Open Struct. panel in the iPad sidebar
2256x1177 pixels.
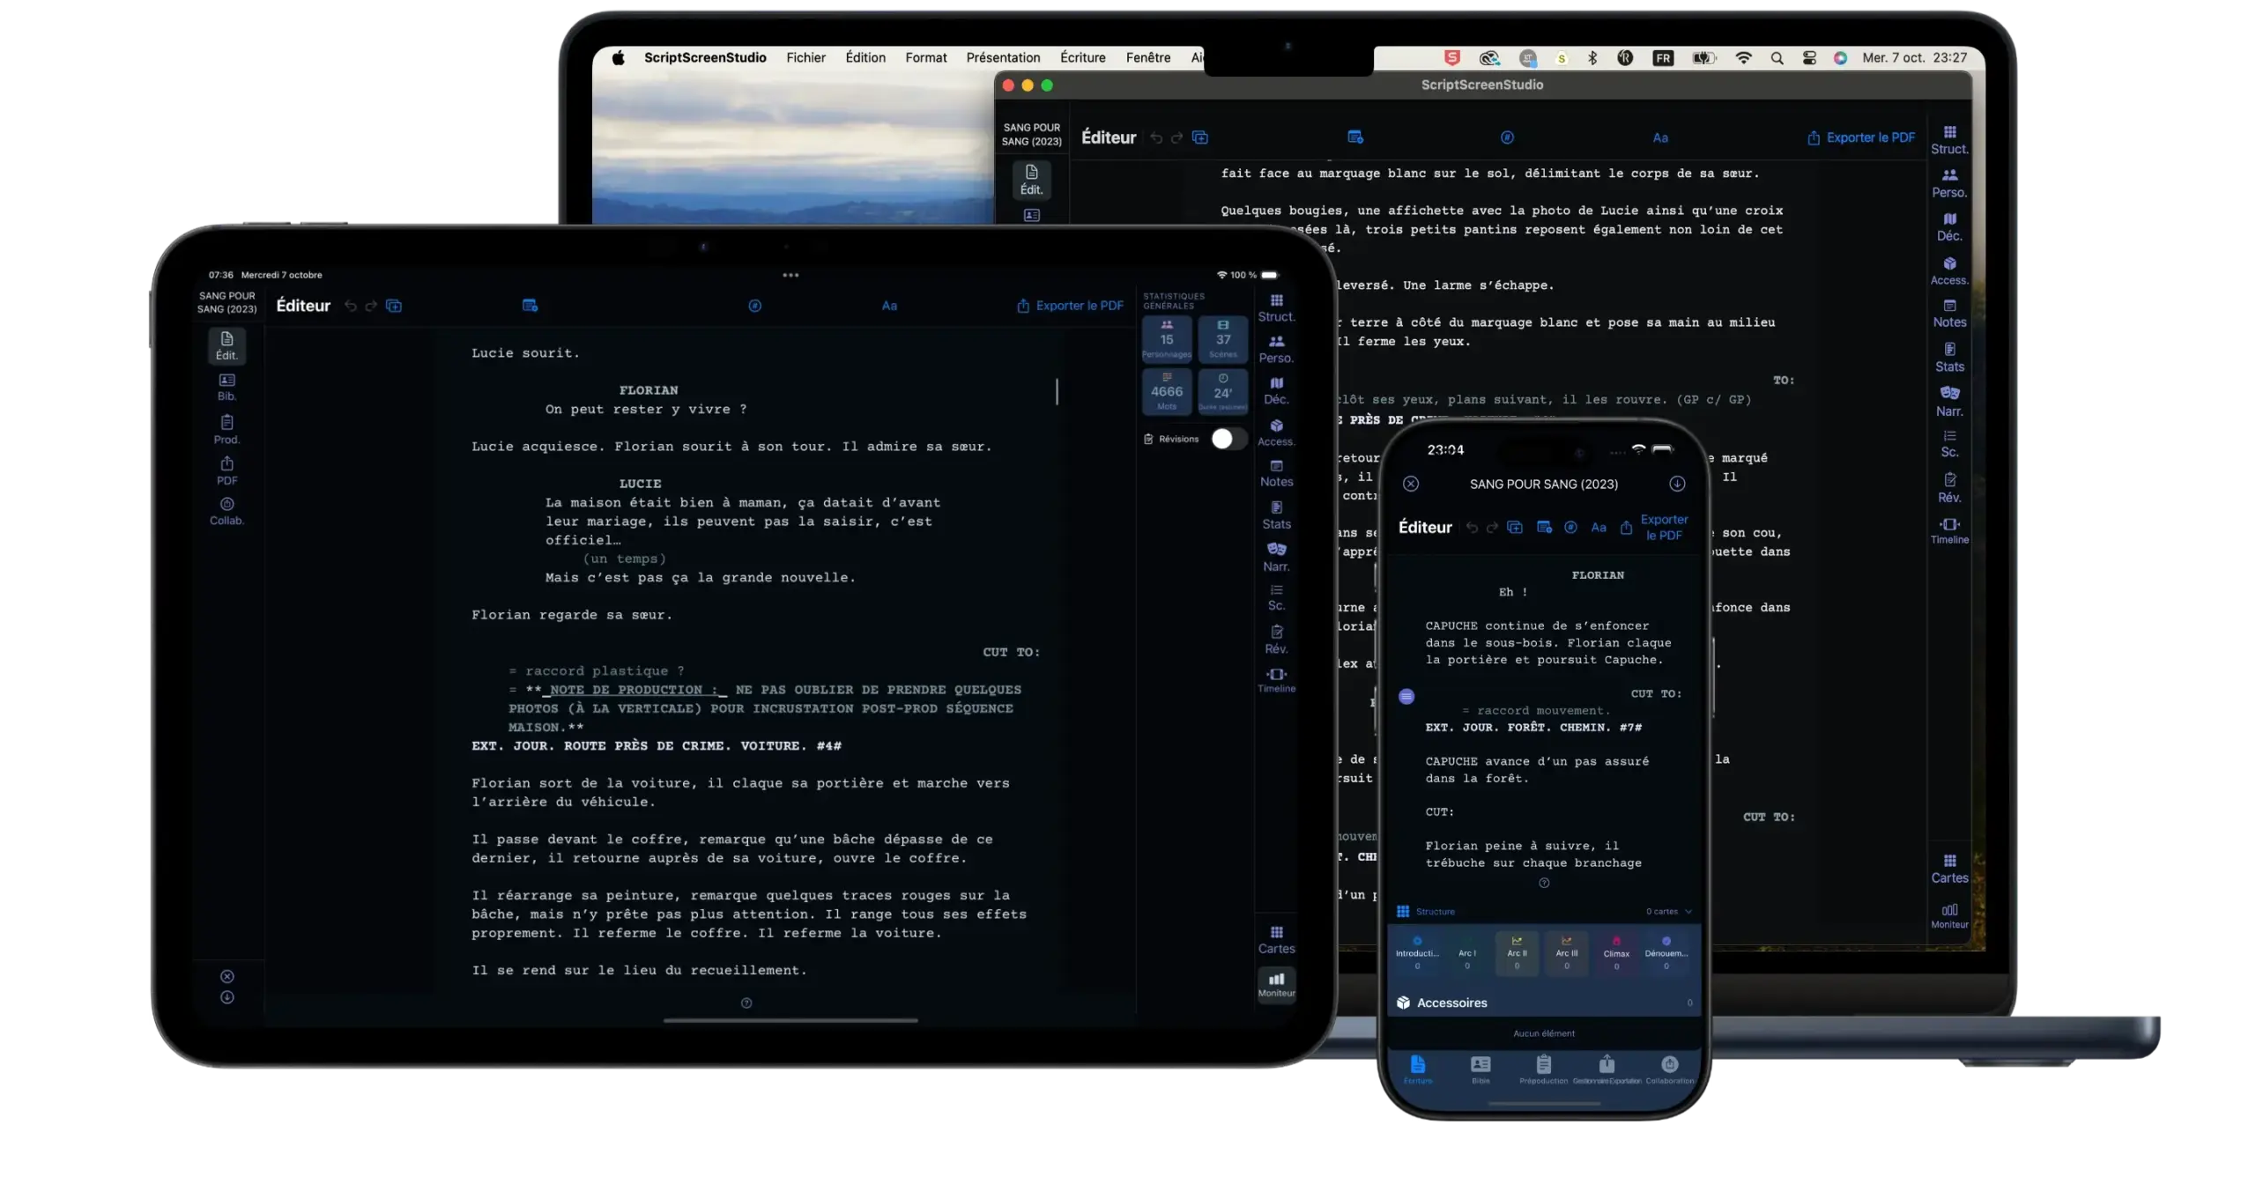[1275, 307]
